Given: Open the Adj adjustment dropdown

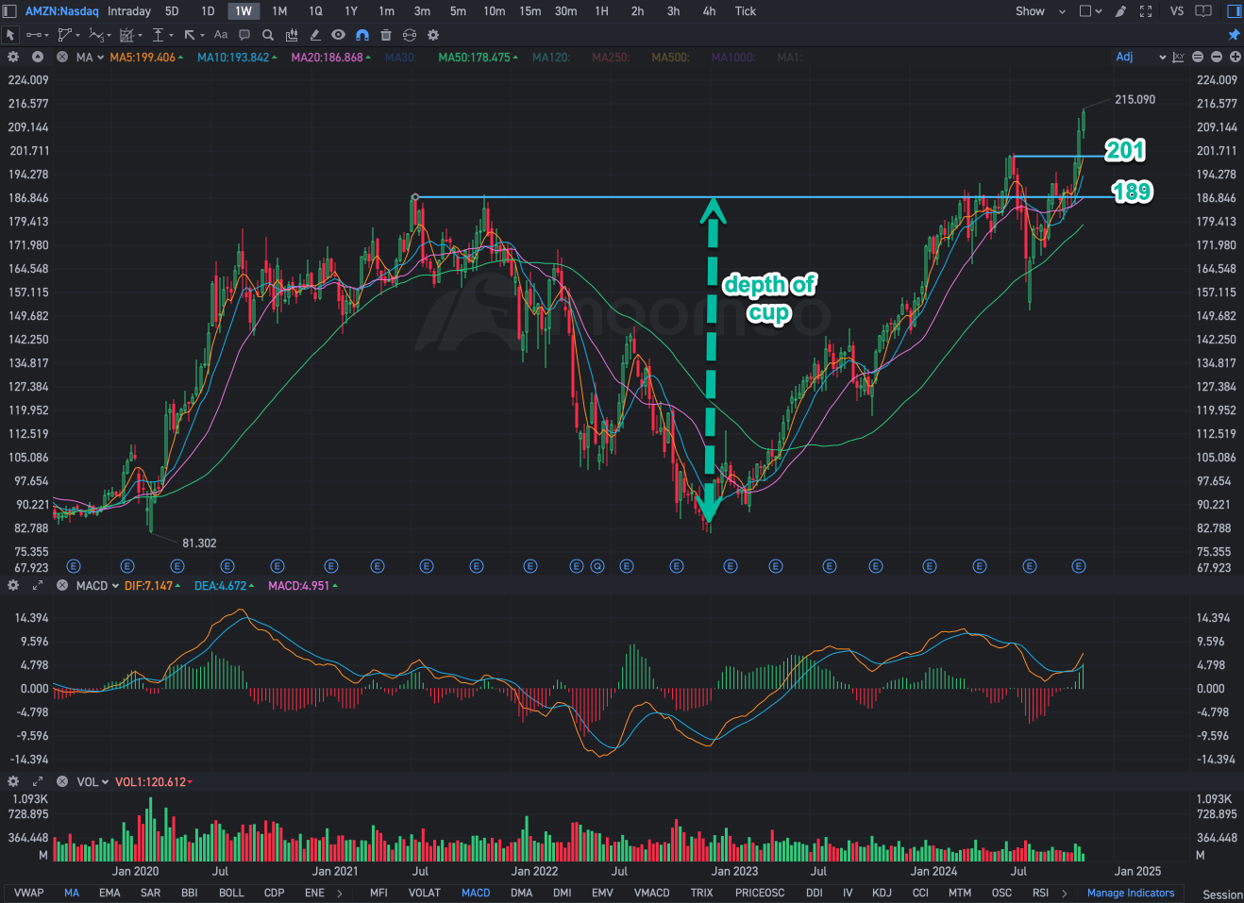Looking at the screenshot, I should point(1141,57).
